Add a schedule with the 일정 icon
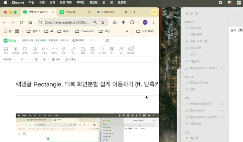The height and width of the screenshot is (142, 243). [x=92, y=50]
